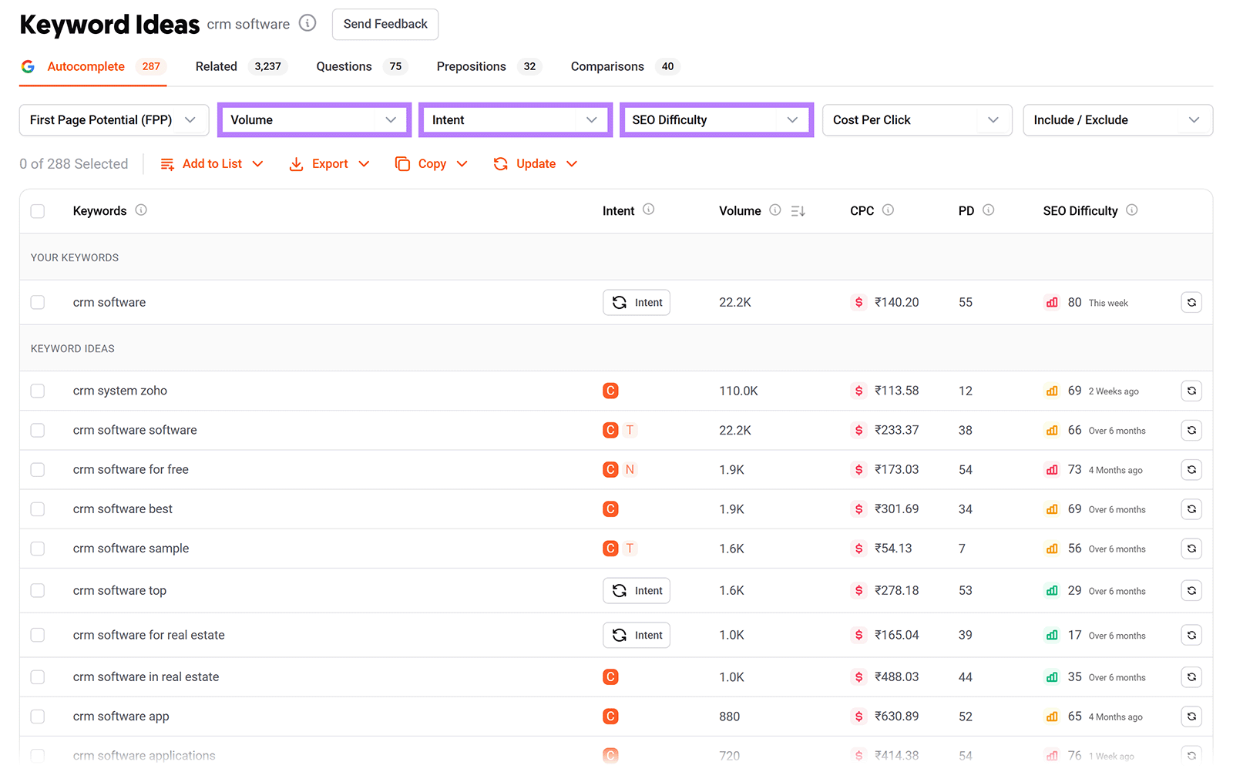
Task: Click the Add to List icon
Action: pos(166,163)
